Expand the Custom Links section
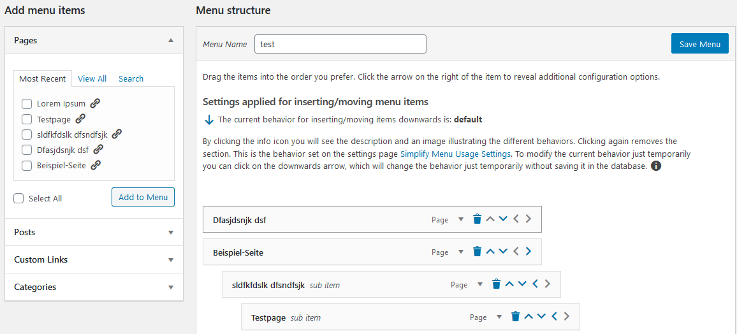The height and width of the screenshot is (334, 737). pos(170,260)
